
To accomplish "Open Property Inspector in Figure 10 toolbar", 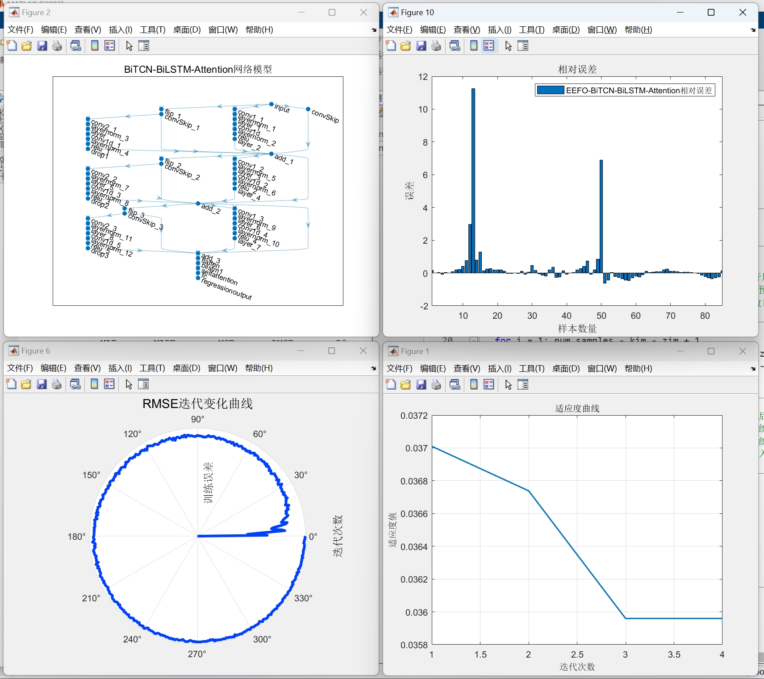I will tap(523, 46).
